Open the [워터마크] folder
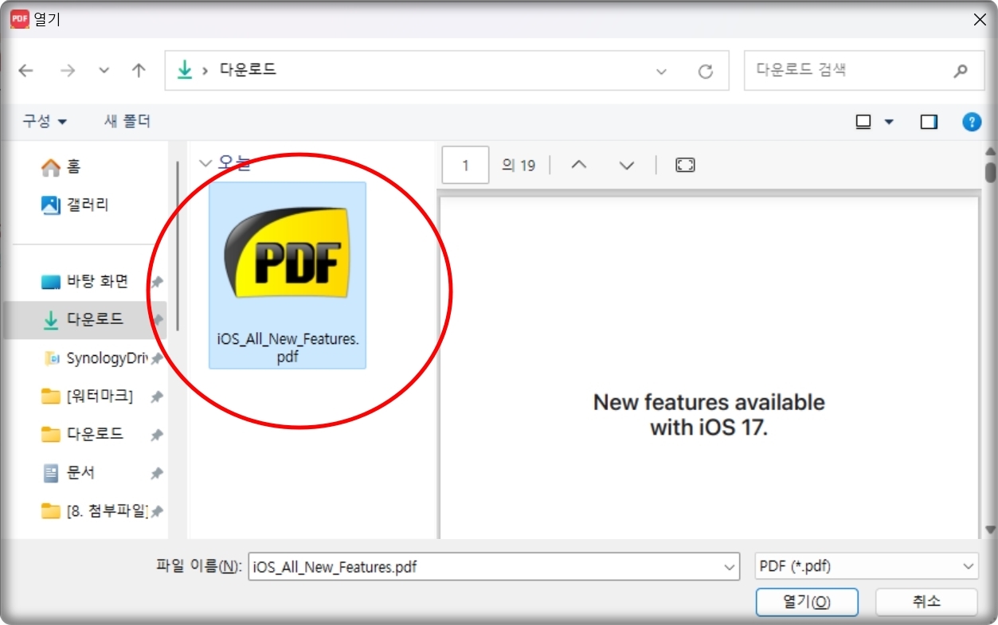This screenshot has width=998, height=625. [88, 396]
